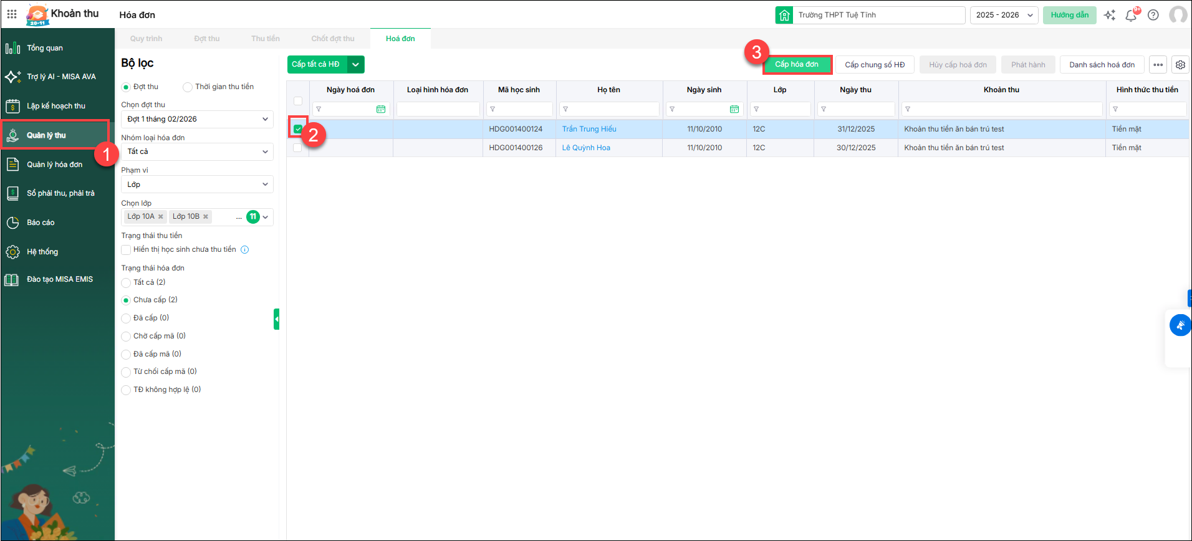Screen dimensions: 1192x541
Task: Click the Cấp hóa đơn button
Action: [x=797, y=64]
